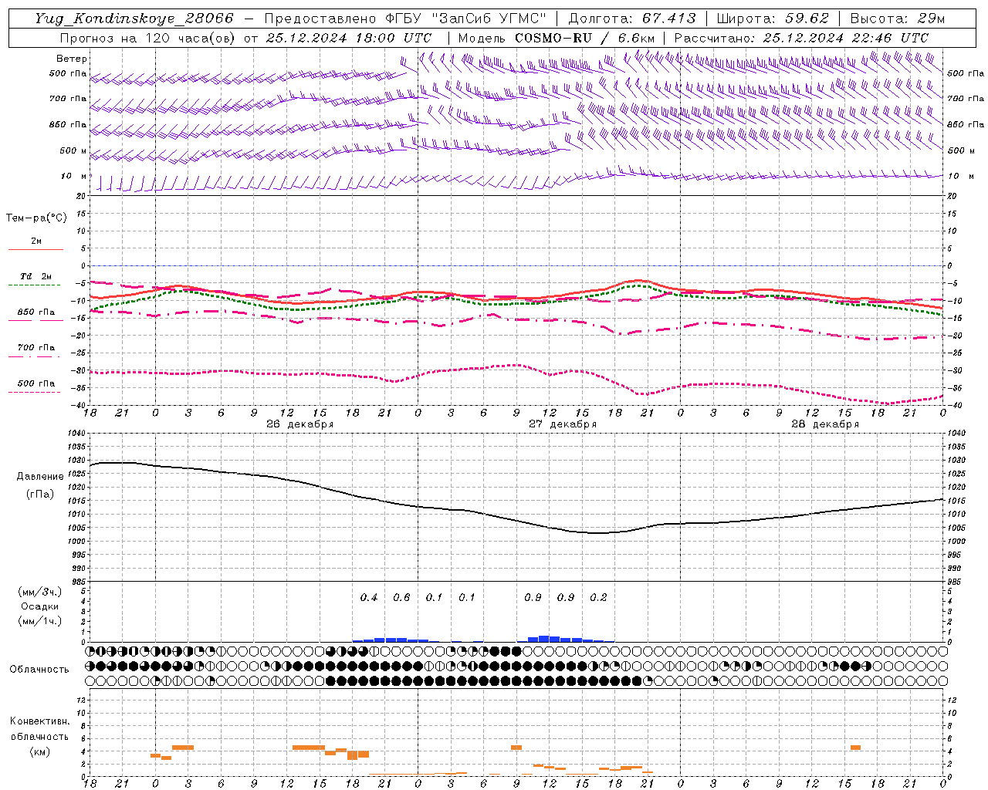This screenshot has width=988, height=790.
Task: Select the 'Широта: 59.62' header value
Action: pos(773,19)
